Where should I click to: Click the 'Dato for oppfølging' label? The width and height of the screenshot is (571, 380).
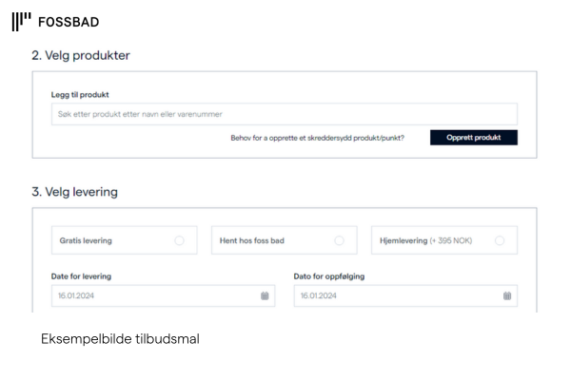coord(329,276)
